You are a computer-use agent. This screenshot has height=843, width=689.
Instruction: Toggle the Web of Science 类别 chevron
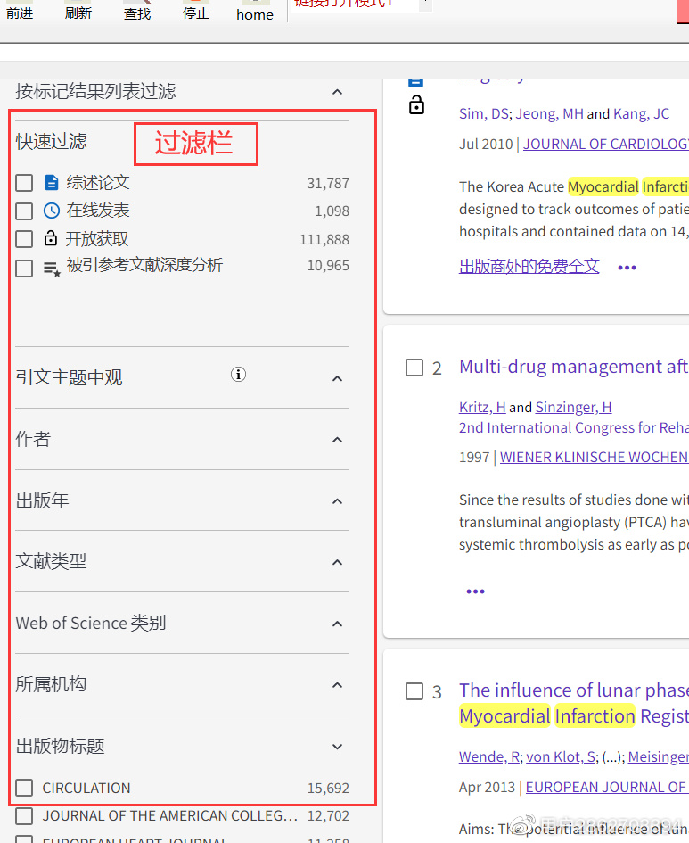(x=337, y=624)
